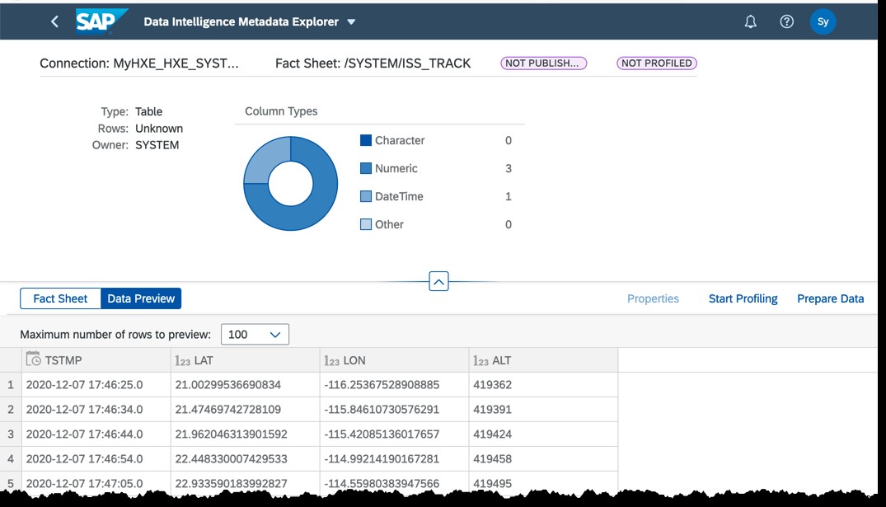This screenshot has height=507, width=886.
Task: Click LAT cell 21.962046313901592
Action: [246, 434]
